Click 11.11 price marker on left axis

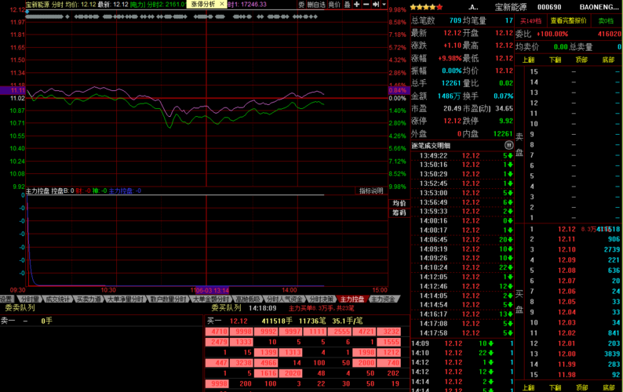13,91
